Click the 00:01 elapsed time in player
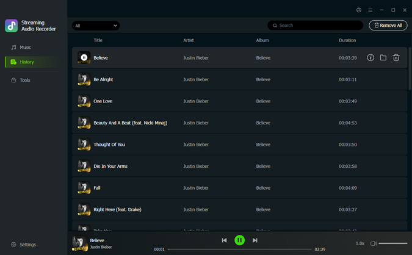The height and width of the screenshot is (255, 412). tap(159, 250)
